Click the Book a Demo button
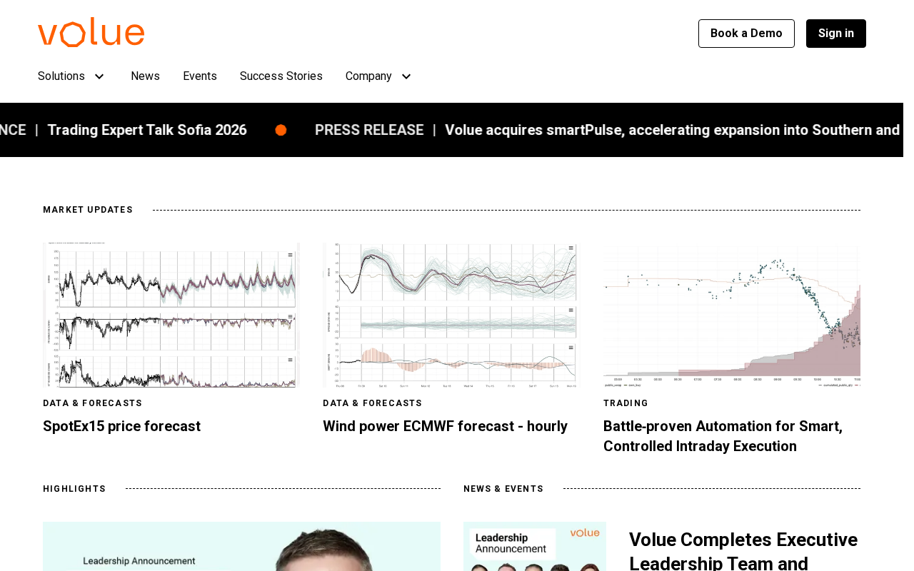 [746, 34]
